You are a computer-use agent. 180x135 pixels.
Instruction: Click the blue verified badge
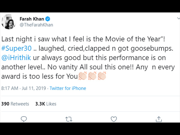point(48,19)
